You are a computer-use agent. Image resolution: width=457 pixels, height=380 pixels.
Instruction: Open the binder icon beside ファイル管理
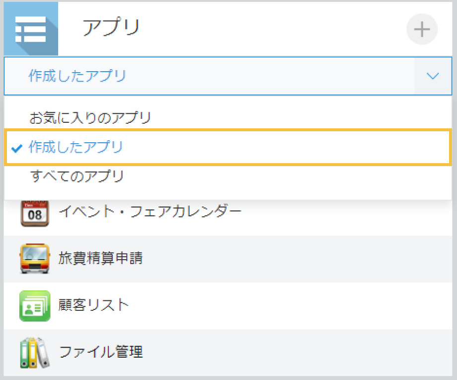coord(34,351)
